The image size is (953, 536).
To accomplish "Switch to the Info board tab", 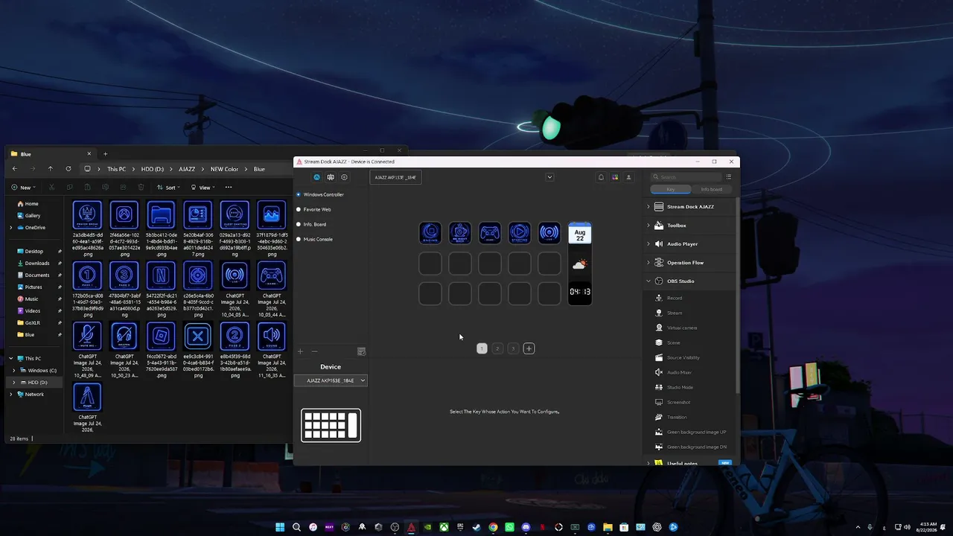I will (x=711, y=189).
